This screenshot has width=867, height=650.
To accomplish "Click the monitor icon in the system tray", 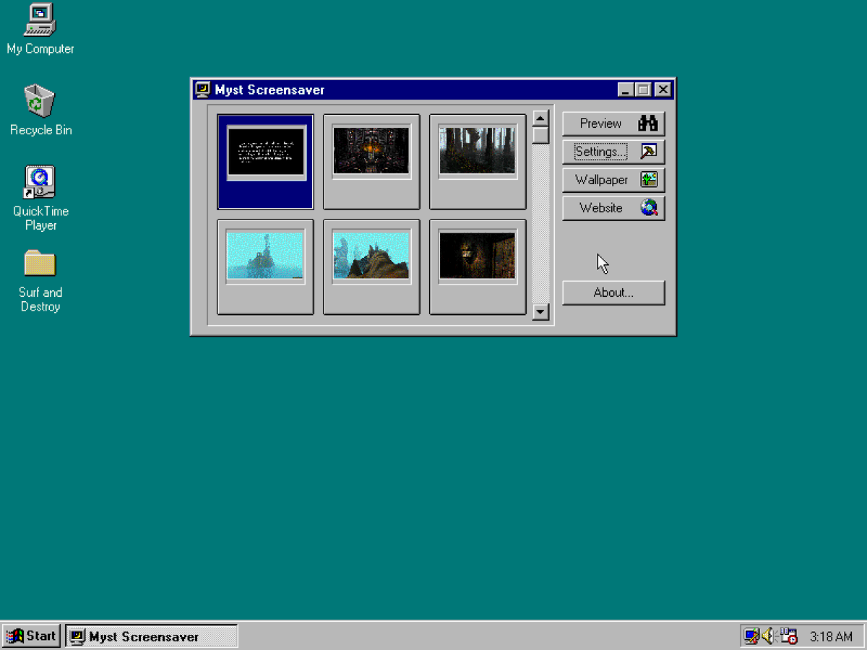I will coord(751,636).
